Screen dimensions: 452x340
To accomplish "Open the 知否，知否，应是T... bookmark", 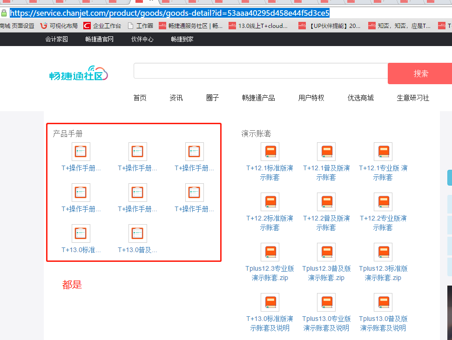I will (399, 26).
